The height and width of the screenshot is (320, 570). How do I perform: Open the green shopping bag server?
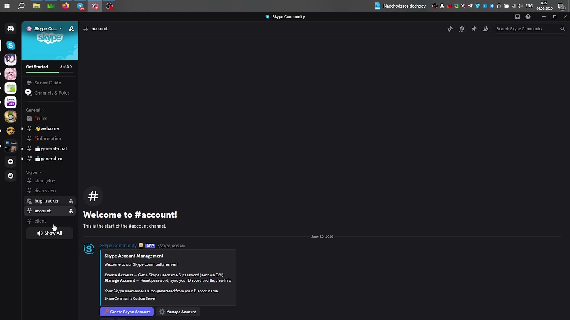tap(11, 88)
